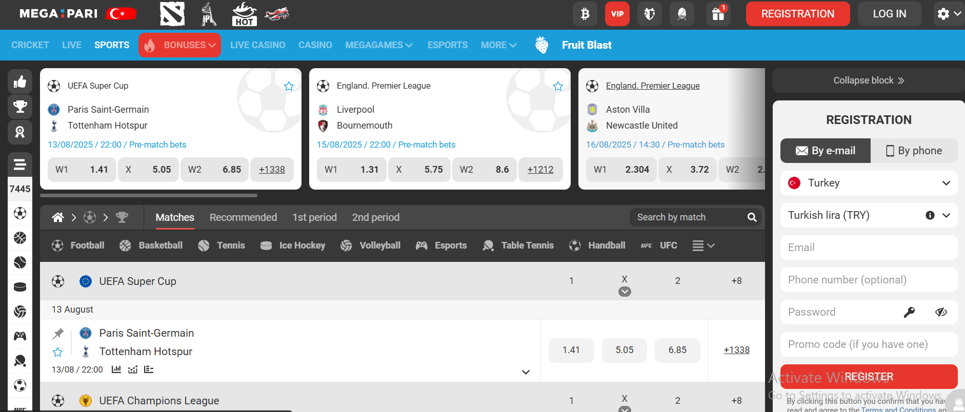Click Promo code input field
Viewport: 965px width, 412px height.
click(x=869, y=344)
